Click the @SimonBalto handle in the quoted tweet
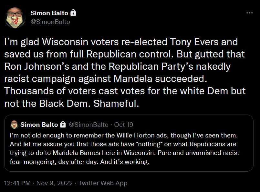Image resolution: width=260 pixels, height=192 pixels. [x=88, y=125]
